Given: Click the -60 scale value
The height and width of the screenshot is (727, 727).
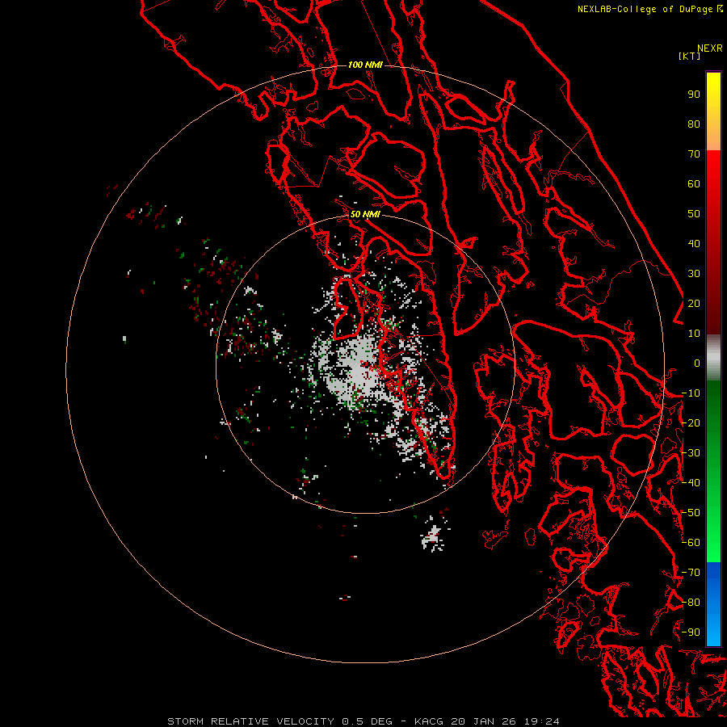Looking at the screenshot, I should click(x=691, y=543).
